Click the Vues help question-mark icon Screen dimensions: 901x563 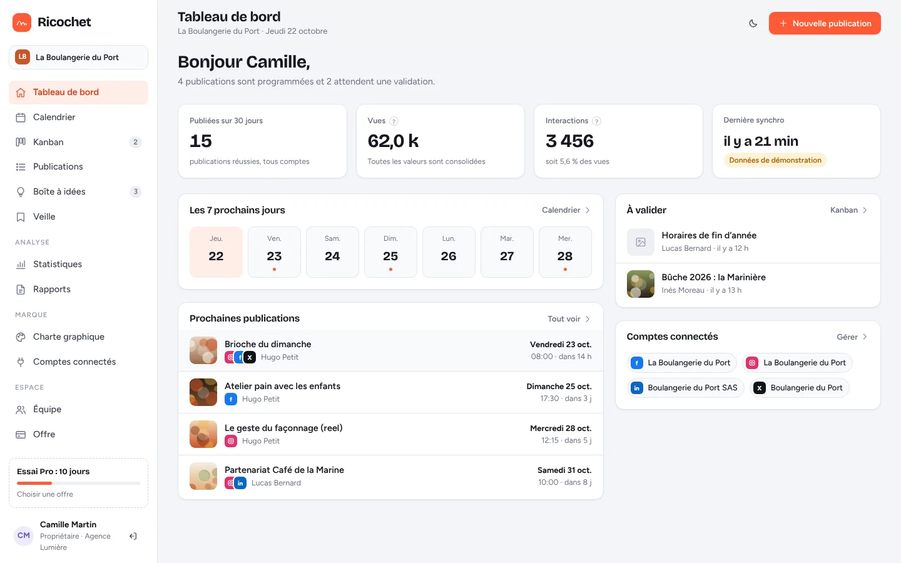[x=394, y=121]
